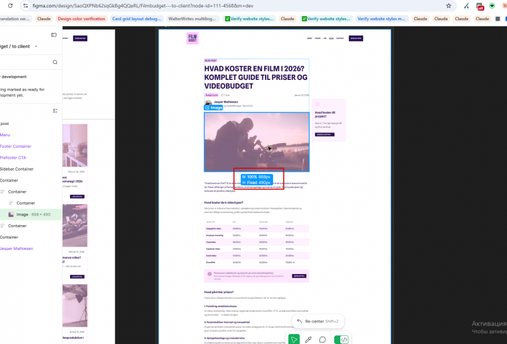Click the 'Hvad påvirker prisen?' subheading
This screenshot has height=344, width=507.
click(219, 292)
